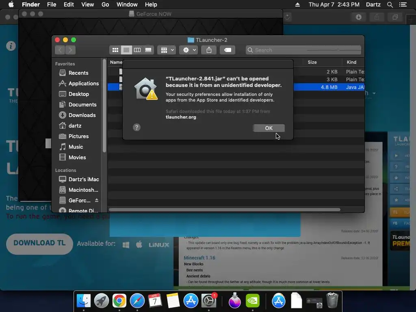
Task: Open the Go menu
Action: (105, 4)
